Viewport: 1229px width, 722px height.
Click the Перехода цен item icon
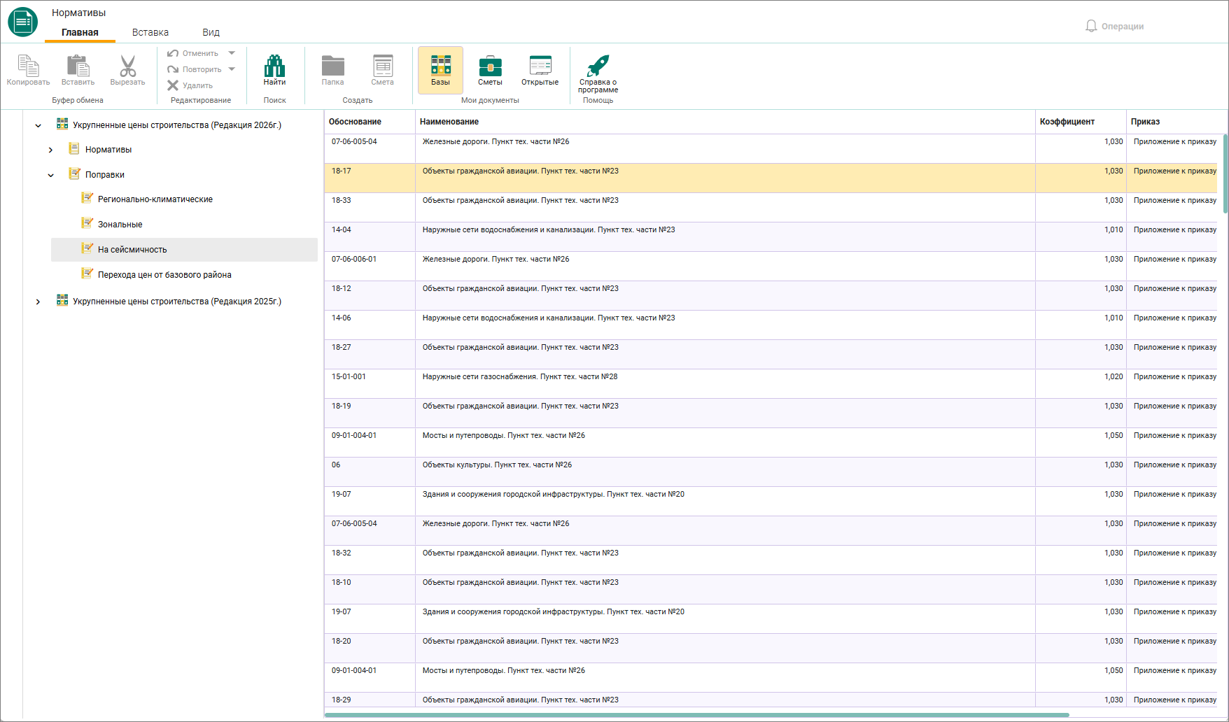pyautogui.click(x=87, y=274)
